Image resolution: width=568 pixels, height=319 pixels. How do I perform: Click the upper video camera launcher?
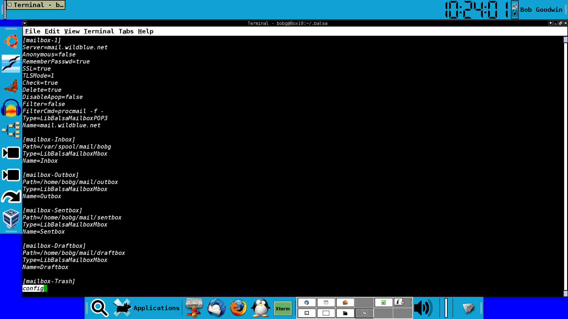tap(11, 153)
